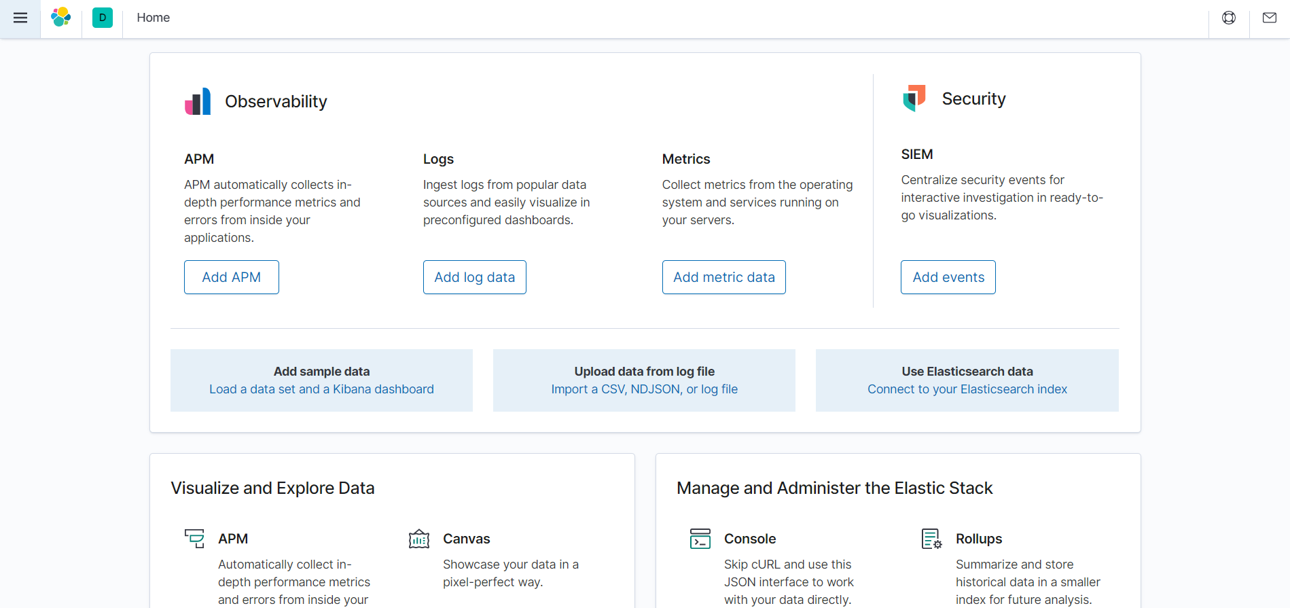Open the hamburger navigation menu
1290x608 pixels.
pos(20,18)
